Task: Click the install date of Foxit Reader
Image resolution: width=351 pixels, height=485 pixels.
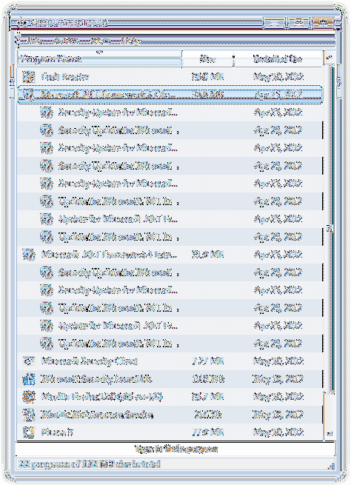Action: pos(278,77)
